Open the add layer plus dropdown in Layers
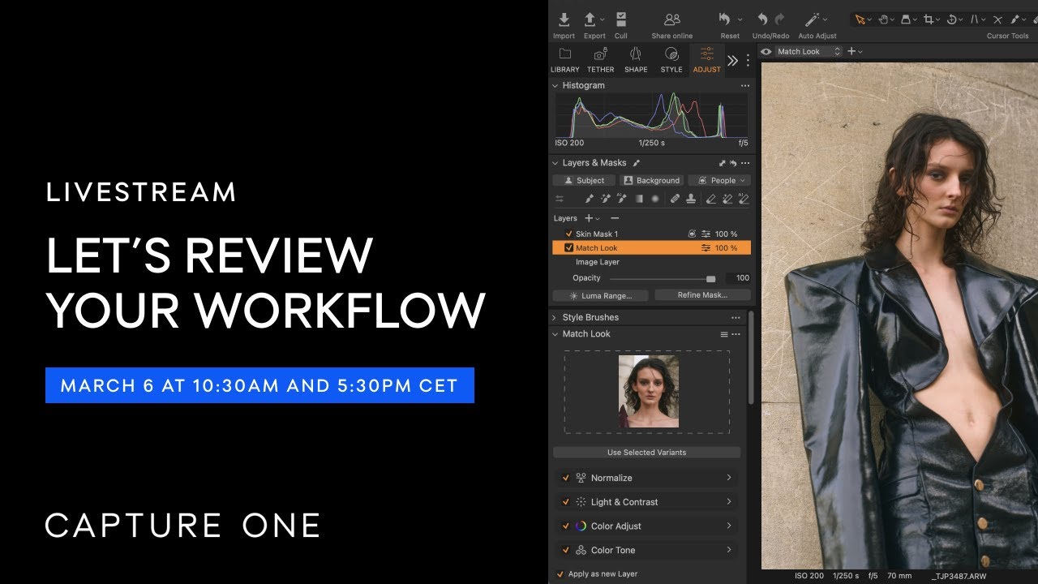Screen dimensions: 1038x584 click(x=592, y=218)
